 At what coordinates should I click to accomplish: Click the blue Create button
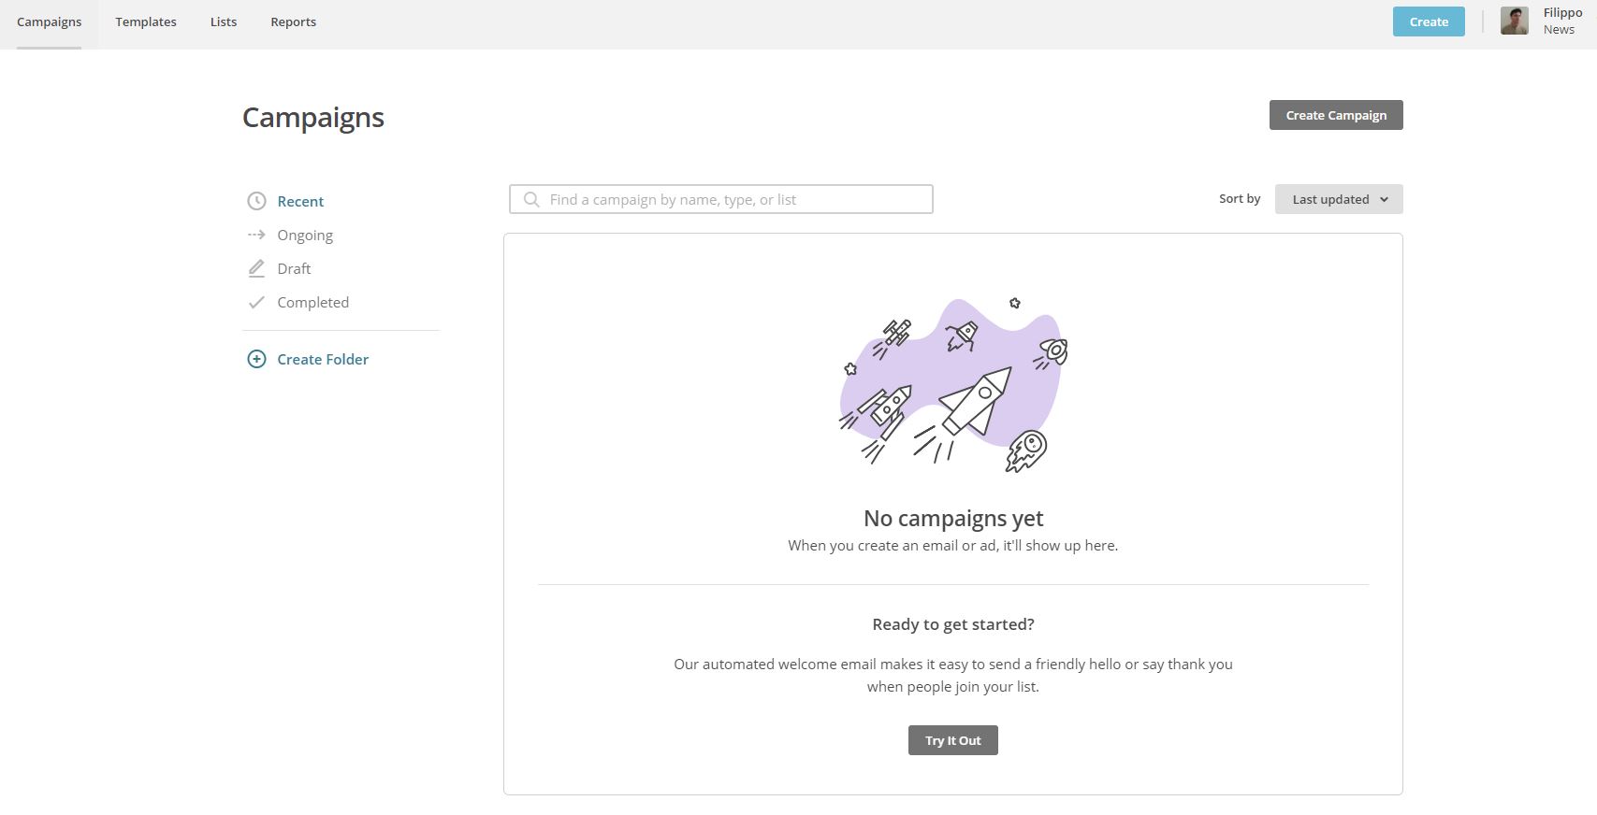click(x=1428, y=21)
